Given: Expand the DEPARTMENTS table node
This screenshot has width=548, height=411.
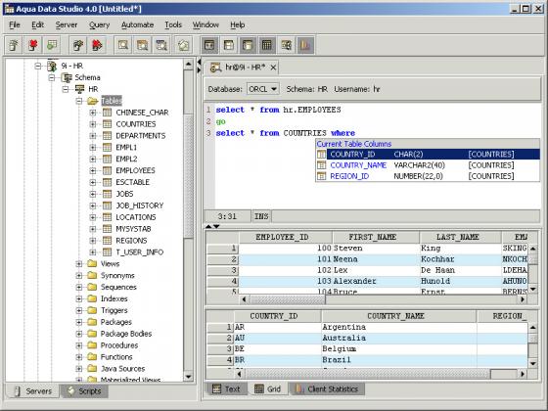Looking at the screenshot, I should 93,136.
